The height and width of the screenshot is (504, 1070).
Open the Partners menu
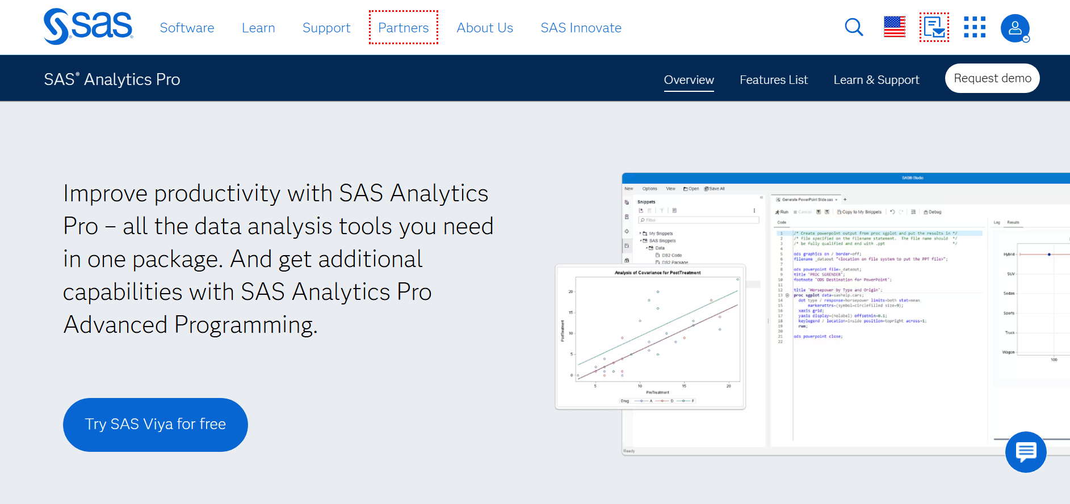pos(404,27)
